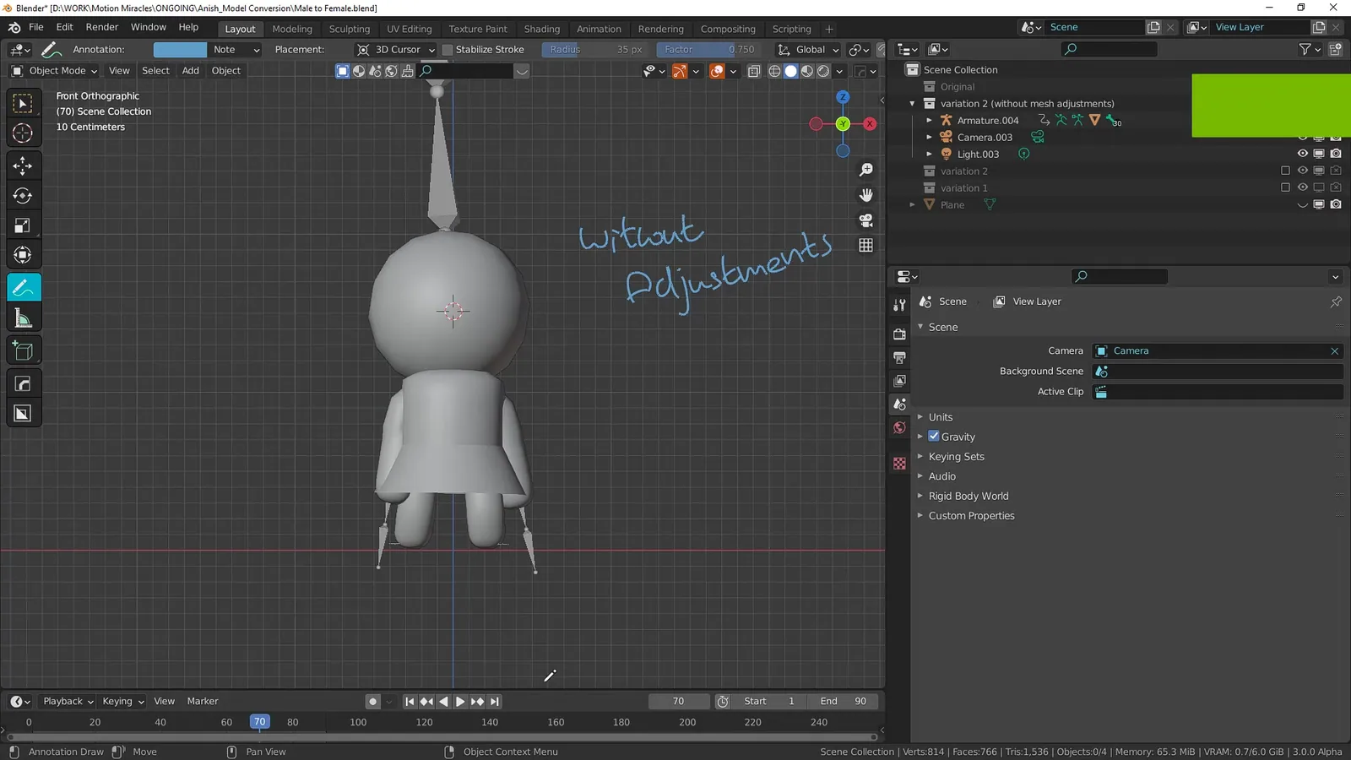Select the Cursor tool in the toolbar

pos(23,133)
